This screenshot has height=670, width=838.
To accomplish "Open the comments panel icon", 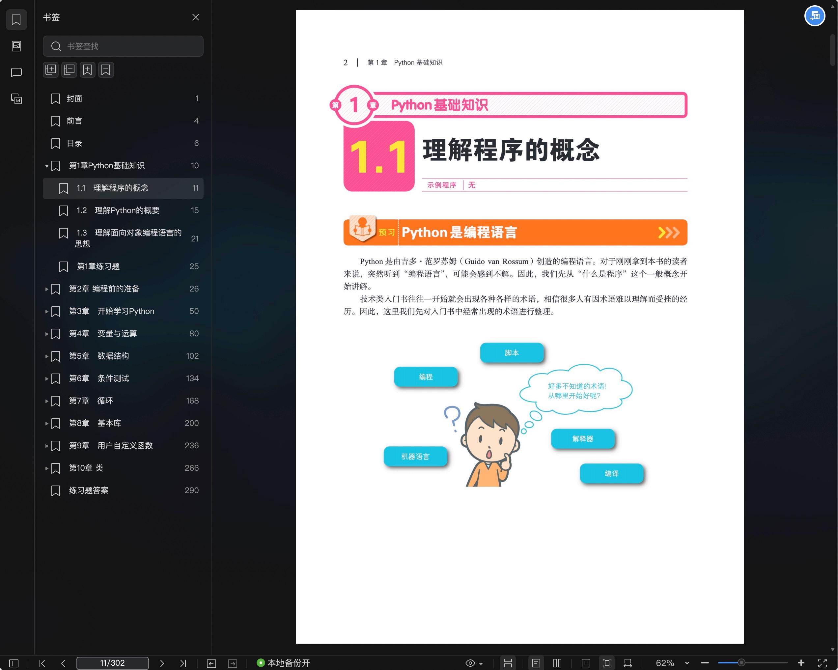I will point(16,72).
